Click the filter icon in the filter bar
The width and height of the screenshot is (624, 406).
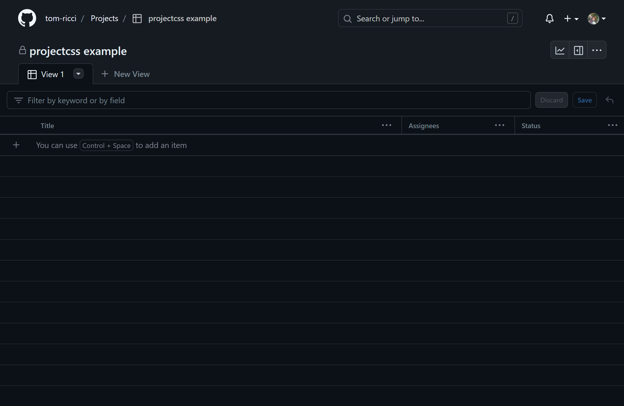pyautogui.click(x=19, y=100)
